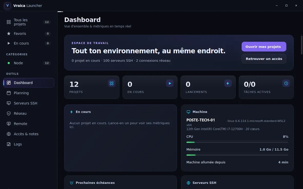Click the monitor icon beside Serveurs SSH
This screenshot has height=189, width=303.
[9, 103]
